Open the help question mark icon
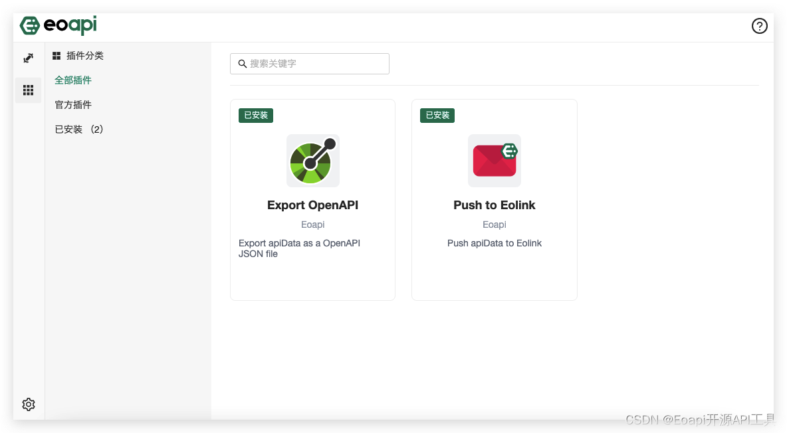 (759, 26)
